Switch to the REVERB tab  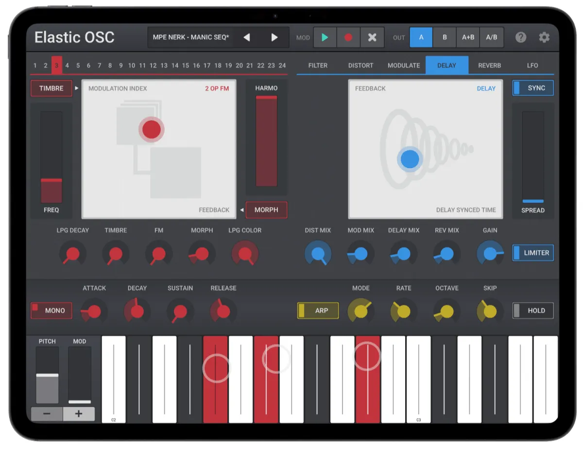click(x=489, y=65)
